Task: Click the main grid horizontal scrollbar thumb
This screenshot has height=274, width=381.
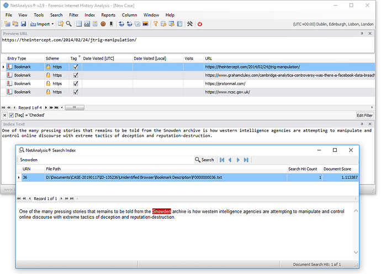Action: pos(75,108)
